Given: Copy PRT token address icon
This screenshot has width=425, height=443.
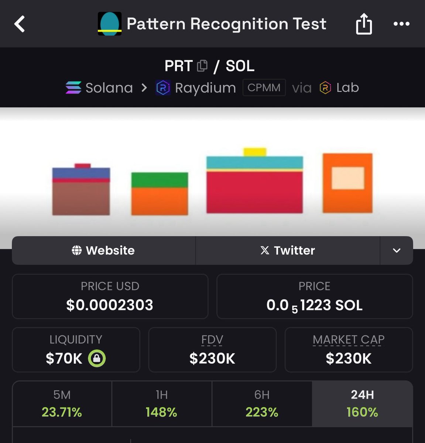Looking at the screenshot, I should (202, 66).
